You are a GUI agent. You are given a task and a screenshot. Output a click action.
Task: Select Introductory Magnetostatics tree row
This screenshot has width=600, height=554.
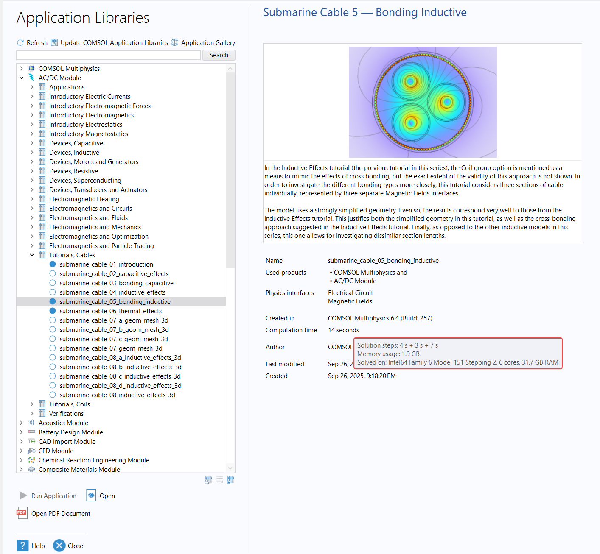click(121, 134)
